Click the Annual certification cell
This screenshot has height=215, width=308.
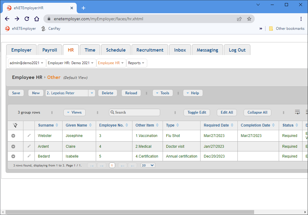point(181,156)
